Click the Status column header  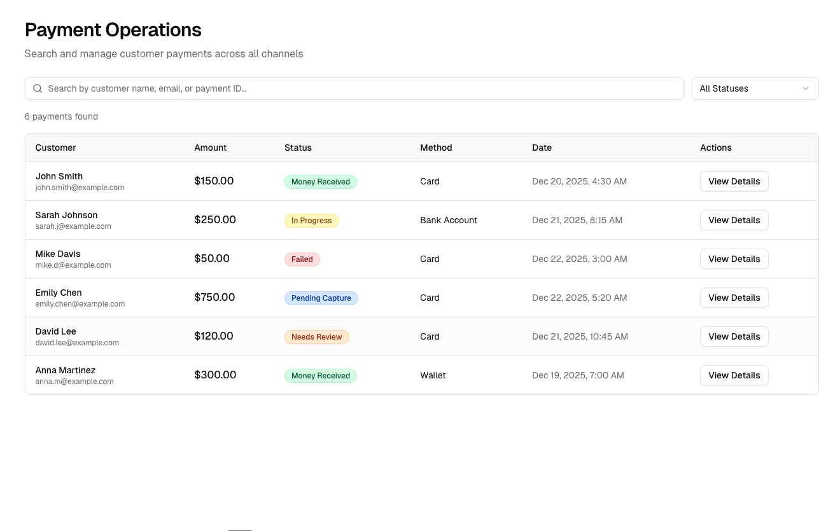[298, 148]
